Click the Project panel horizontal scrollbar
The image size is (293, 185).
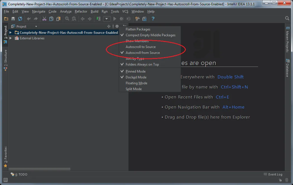[39, 169]
